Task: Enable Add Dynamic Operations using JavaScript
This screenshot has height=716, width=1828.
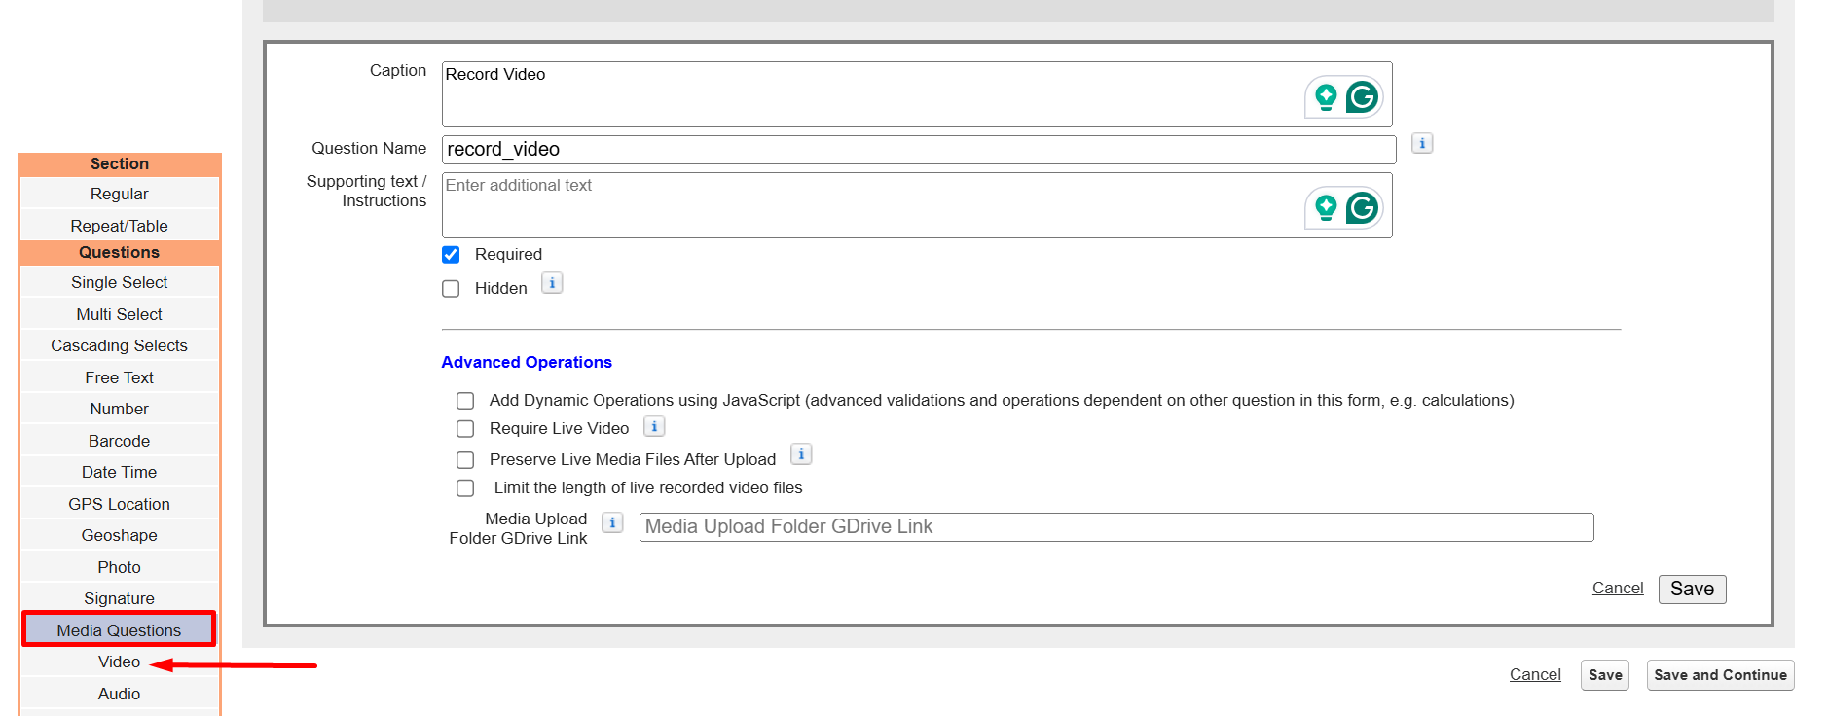Action: tap(465, 401)
